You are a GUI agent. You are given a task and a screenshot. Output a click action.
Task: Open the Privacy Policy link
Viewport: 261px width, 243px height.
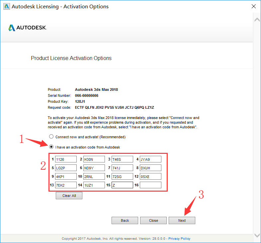[179, 238]
